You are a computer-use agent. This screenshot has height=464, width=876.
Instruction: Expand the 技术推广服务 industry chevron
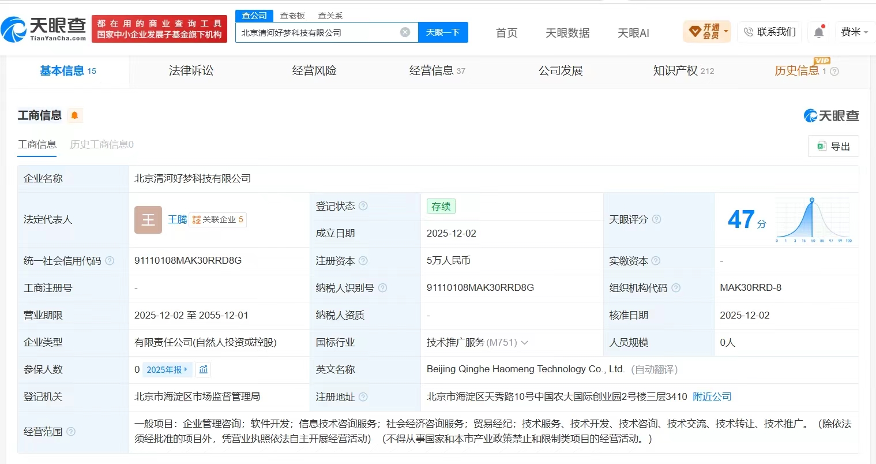point(525,343)
